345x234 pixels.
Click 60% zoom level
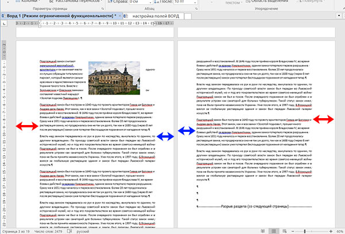pos(340,231)
